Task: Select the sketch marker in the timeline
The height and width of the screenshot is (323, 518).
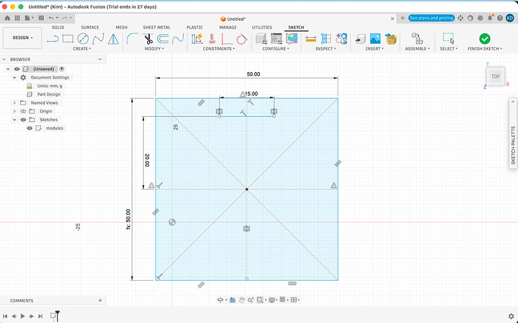Action: pos(53,316)
